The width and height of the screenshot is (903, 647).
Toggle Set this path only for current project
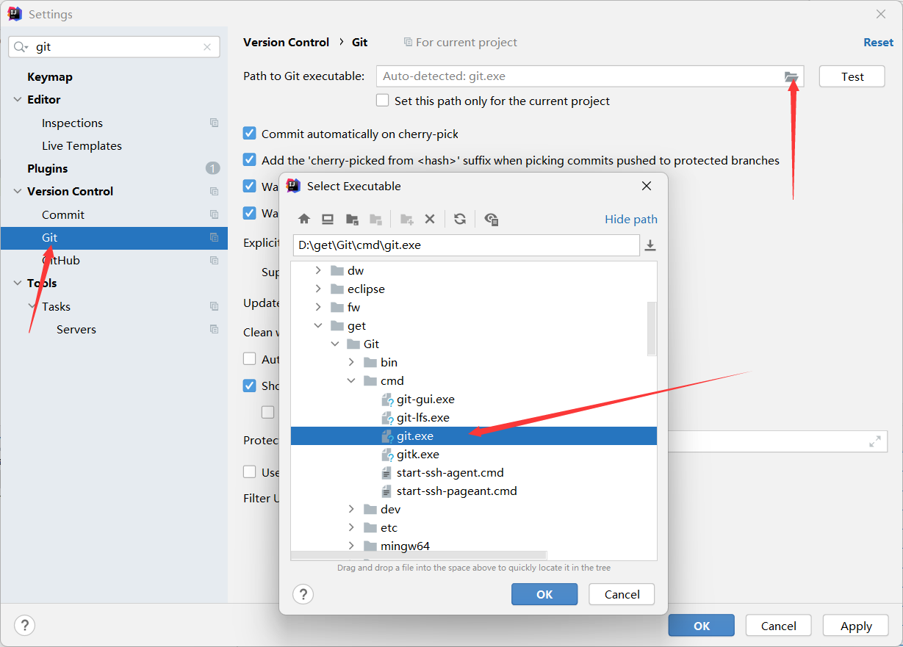382,101
